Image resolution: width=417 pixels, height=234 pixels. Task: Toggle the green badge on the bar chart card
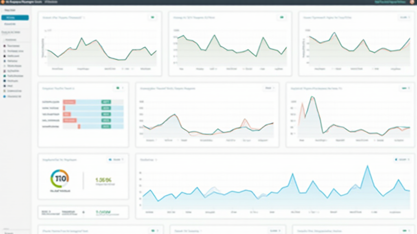(x=119, y=88)
